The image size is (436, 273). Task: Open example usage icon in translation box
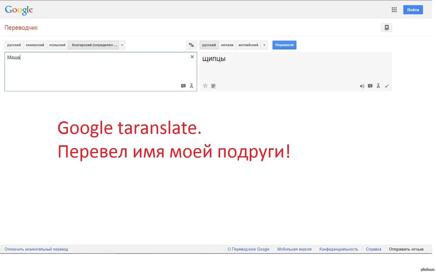click(x=370, y=86)
